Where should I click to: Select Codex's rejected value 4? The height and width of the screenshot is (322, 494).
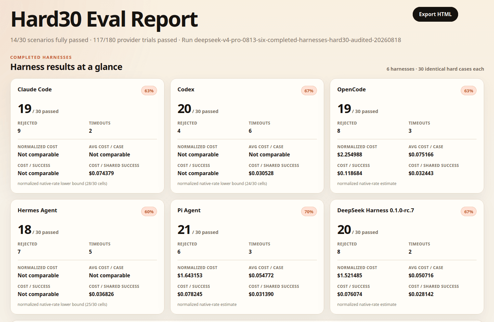point(179,131)
